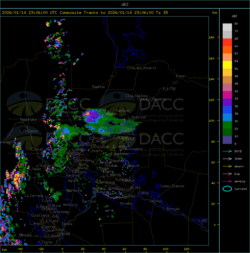The image size is (250, 253).
Task: Select the orange 57-60 dBZ swatch
Action: (227, 50)
